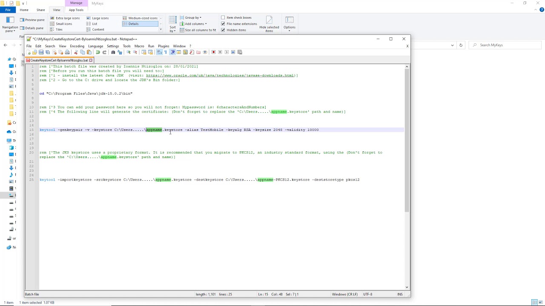Viewport: 545px width, 306px height.
Task: Click the Save Recorded Macro icon
Action: (240, 52)
